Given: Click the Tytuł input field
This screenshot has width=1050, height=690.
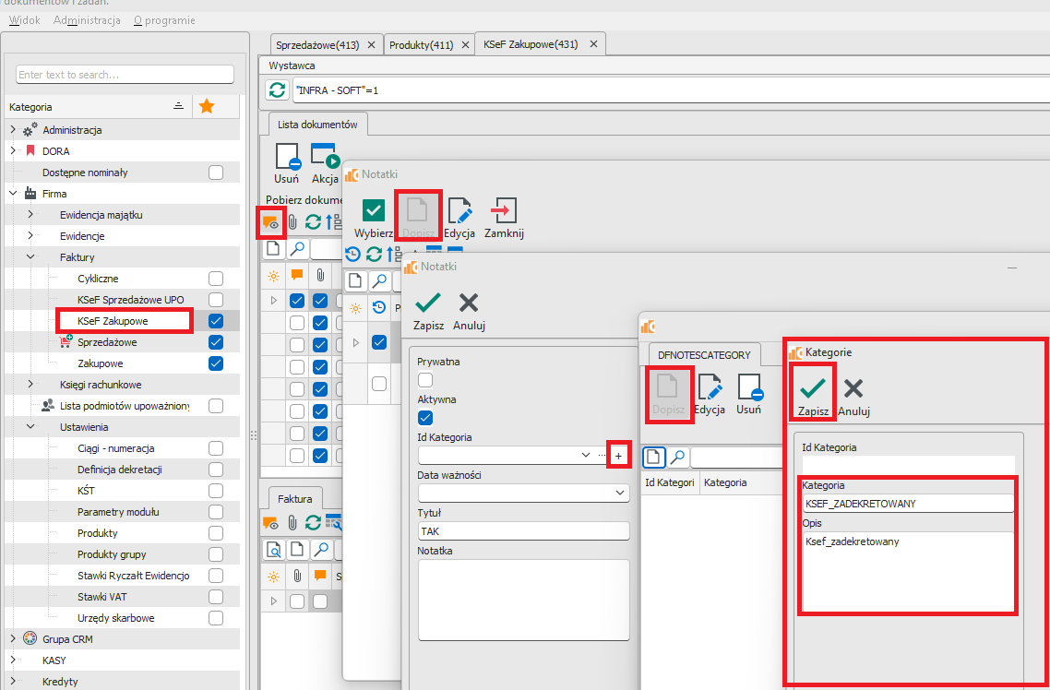Looking at the screenshot, I should pos(523,531).
